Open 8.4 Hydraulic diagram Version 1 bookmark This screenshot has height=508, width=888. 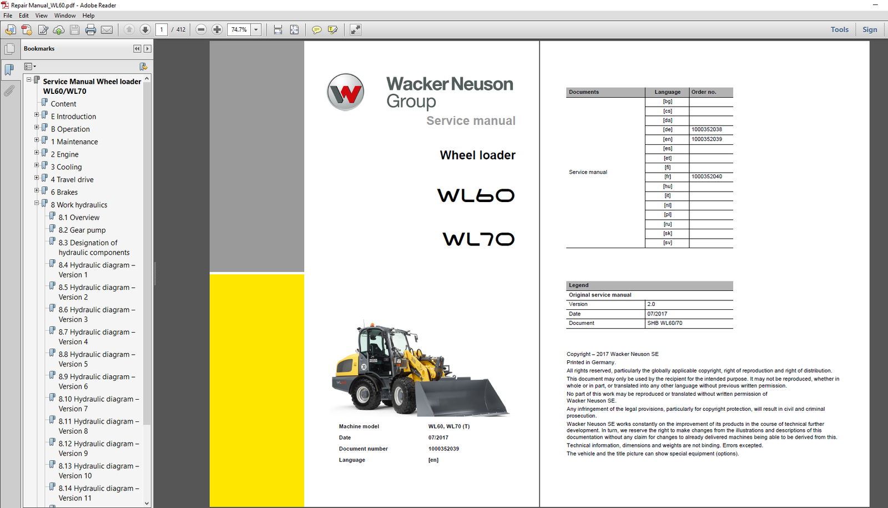97,270
